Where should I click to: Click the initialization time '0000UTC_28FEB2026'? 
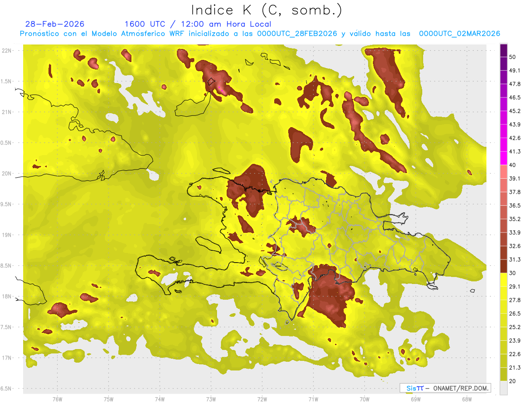tap(297, 34)
